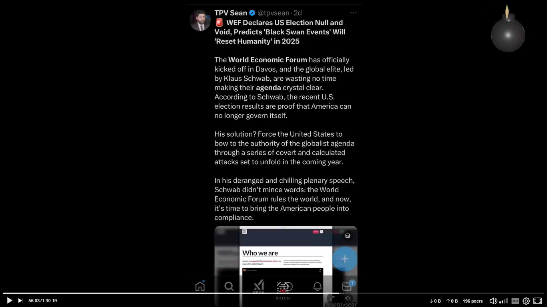Viewport: 547px width, 307px height.
Task: Open the notifications bell icon
Action: (317, 286)
